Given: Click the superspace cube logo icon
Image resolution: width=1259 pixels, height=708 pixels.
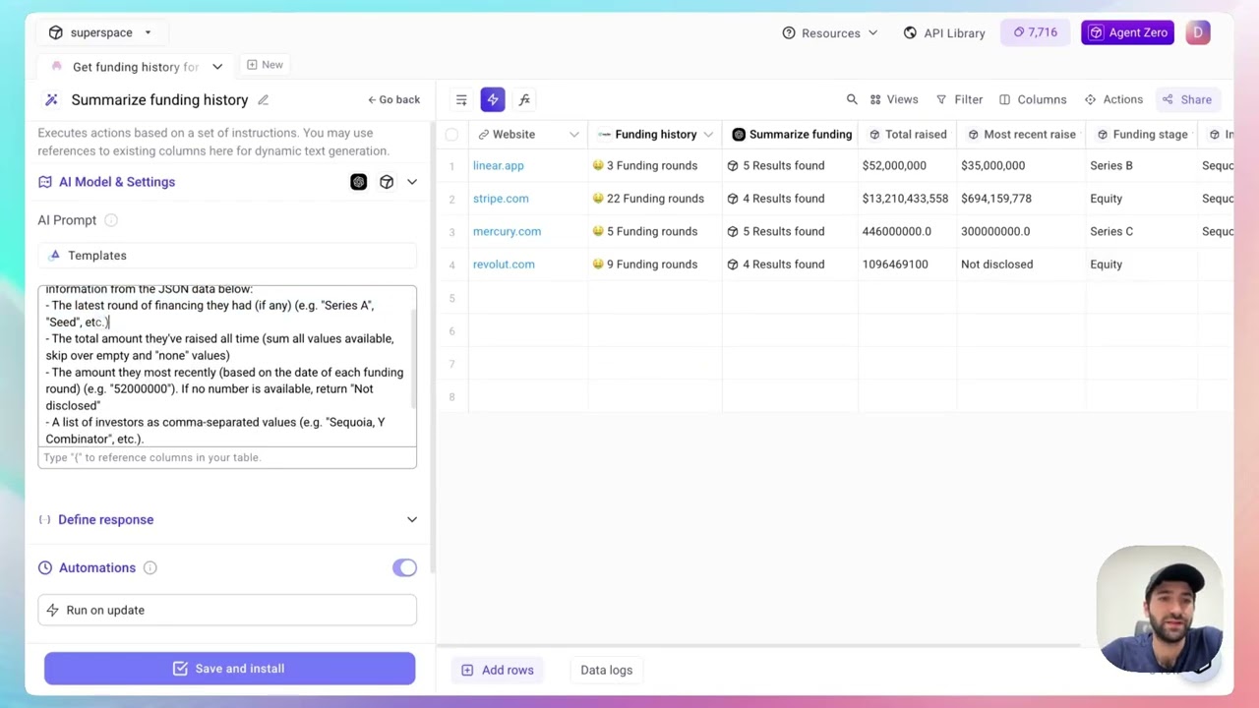Looking at the screenshot, I should (x=56, y=32).
